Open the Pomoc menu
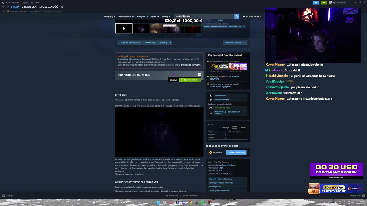The height and width of the screenshot is (206, 367). click(38, 3)
